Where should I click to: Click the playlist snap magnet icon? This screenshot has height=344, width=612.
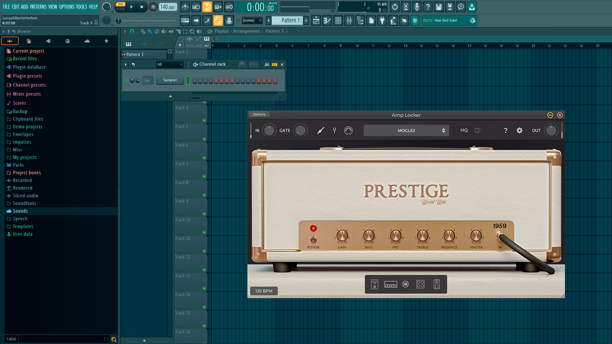132,31
